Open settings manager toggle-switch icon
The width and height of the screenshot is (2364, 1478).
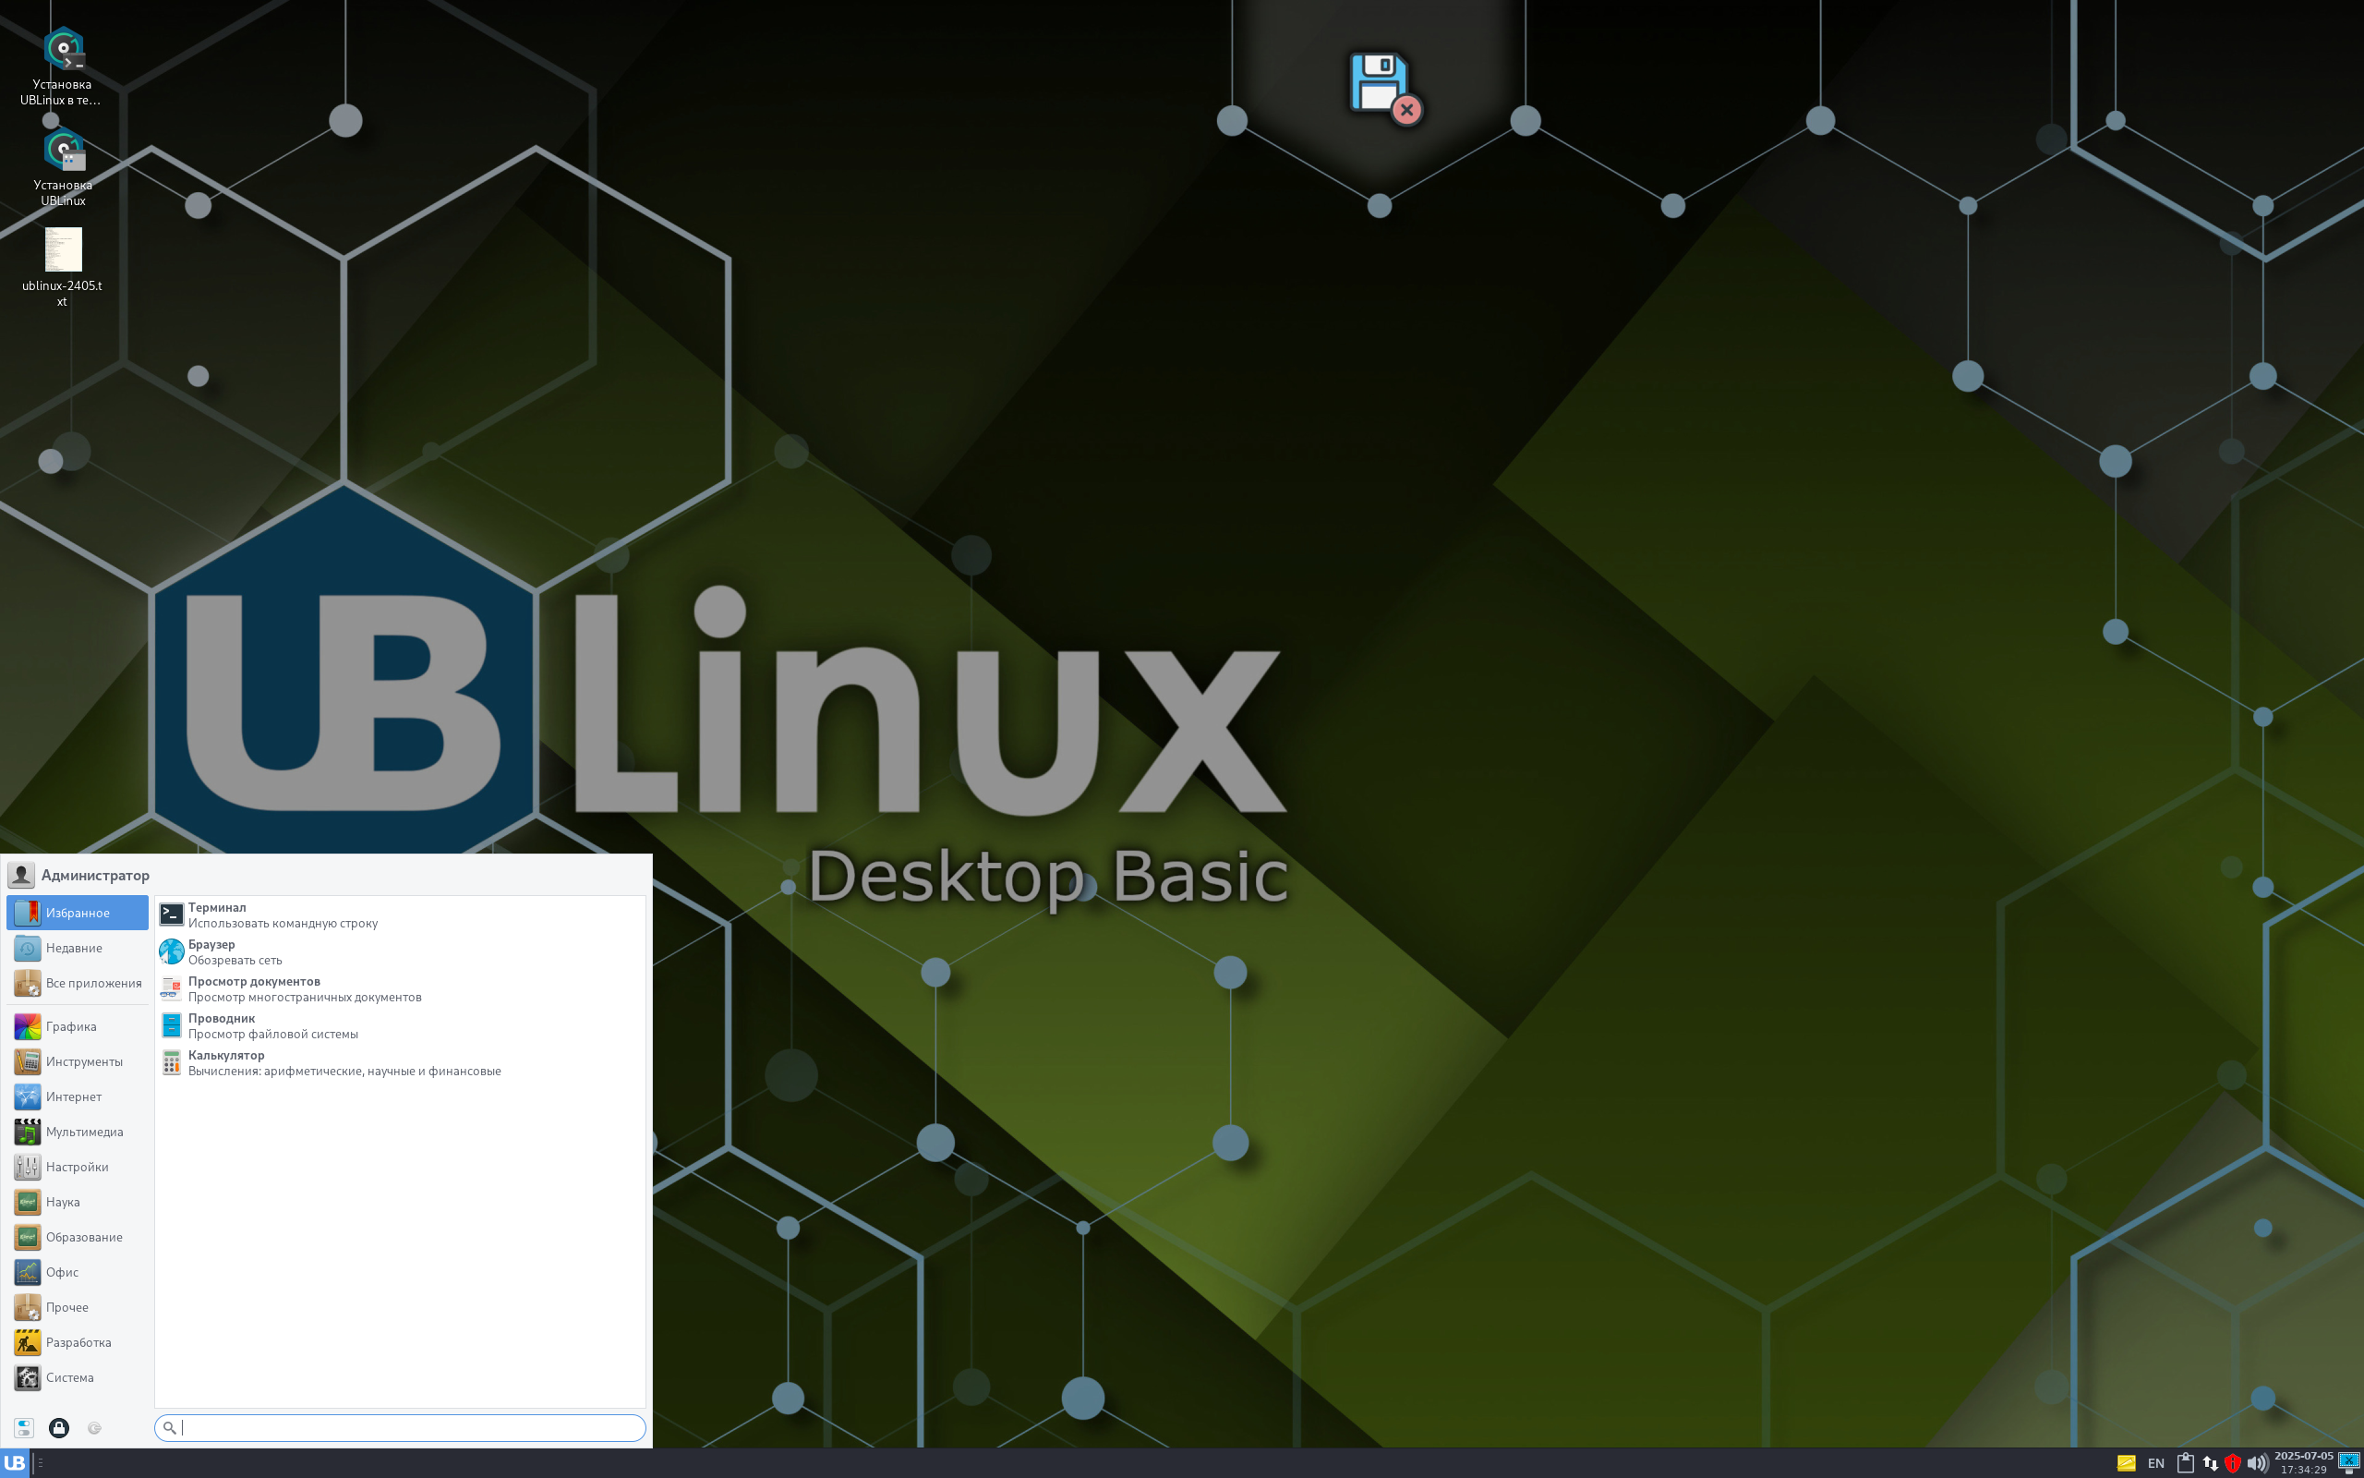coord(23,1428)
